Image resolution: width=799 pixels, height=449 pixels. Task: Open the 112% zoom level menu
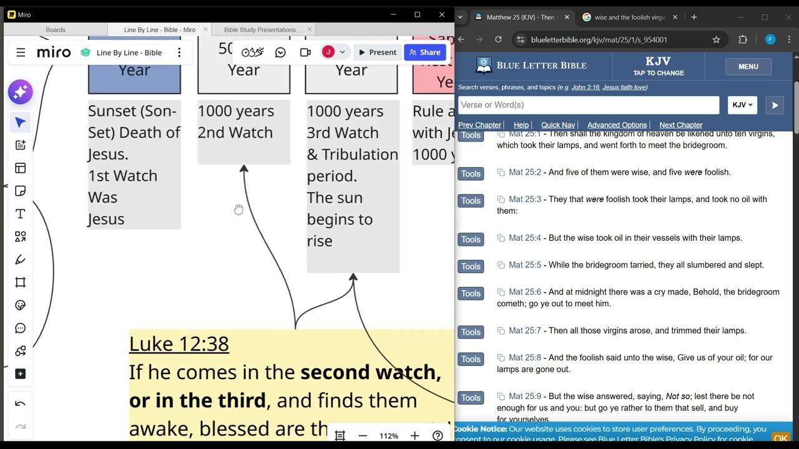[388, 436]
